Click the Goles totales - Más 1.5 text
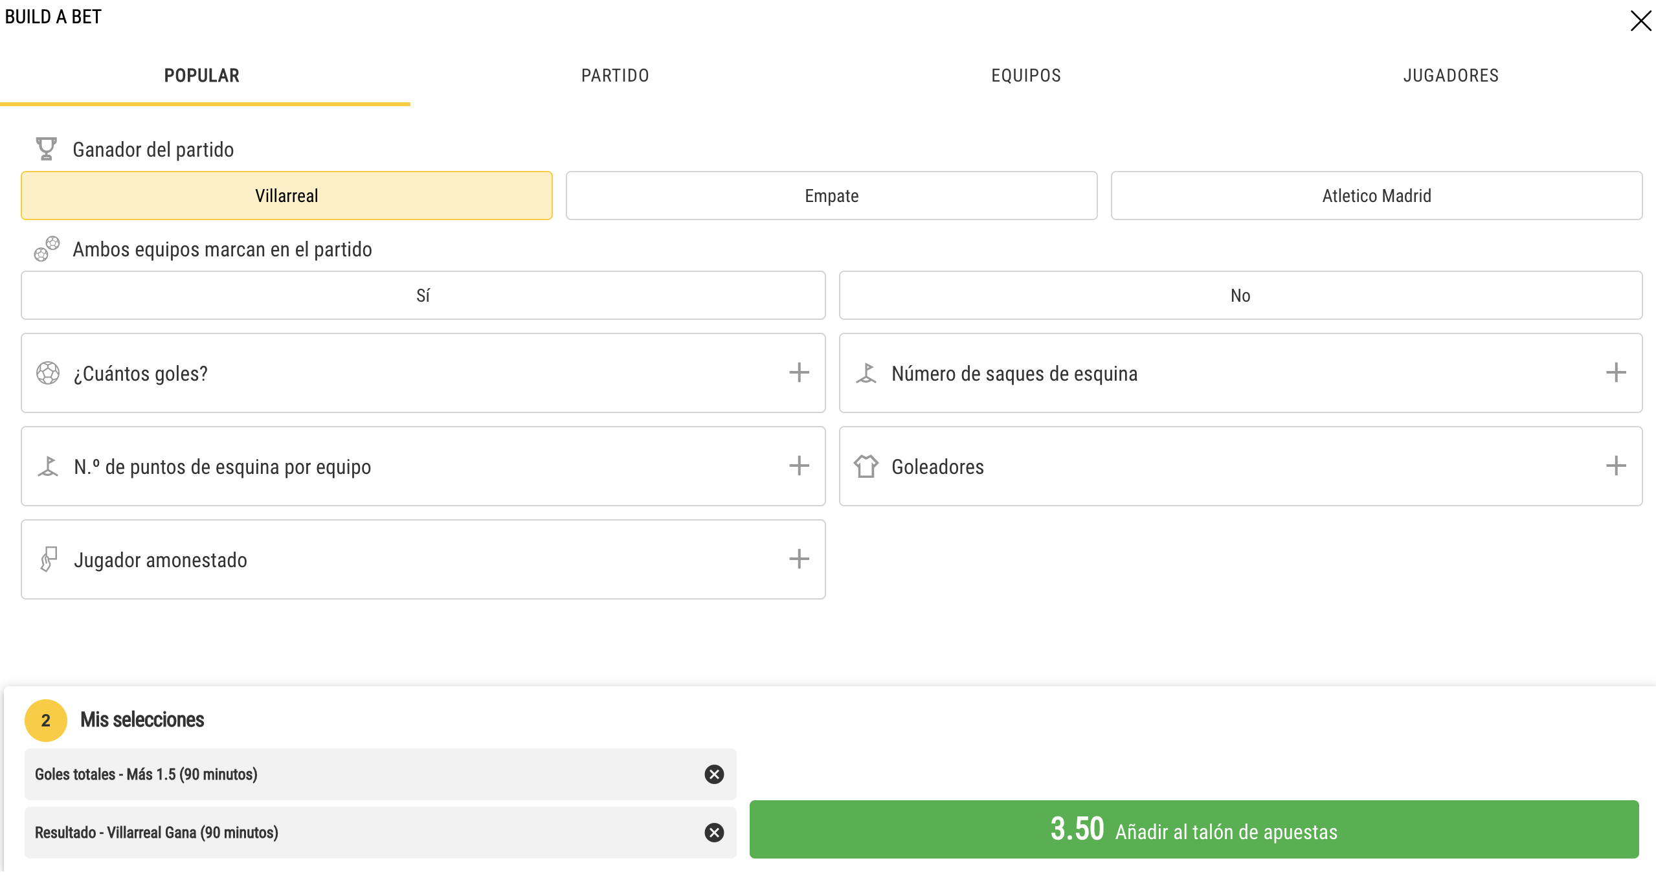Screen dimensions: 1656x887 (x=146, y=774)
